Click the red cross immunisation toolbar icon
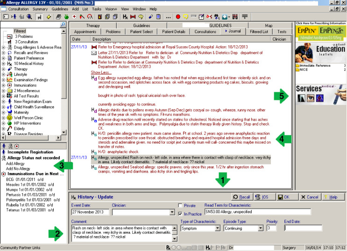Viewport: 347px width, 251px height. pyautogui.click(x=74, y=17)
